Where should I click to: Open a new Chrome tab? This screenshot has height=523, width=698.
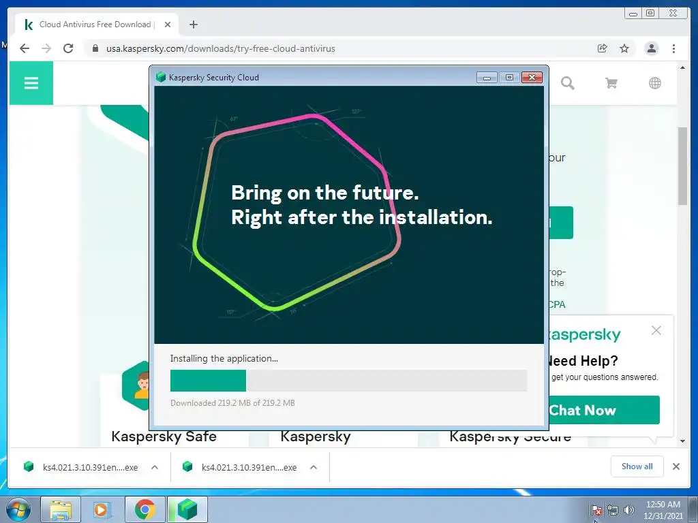(193, 25)
